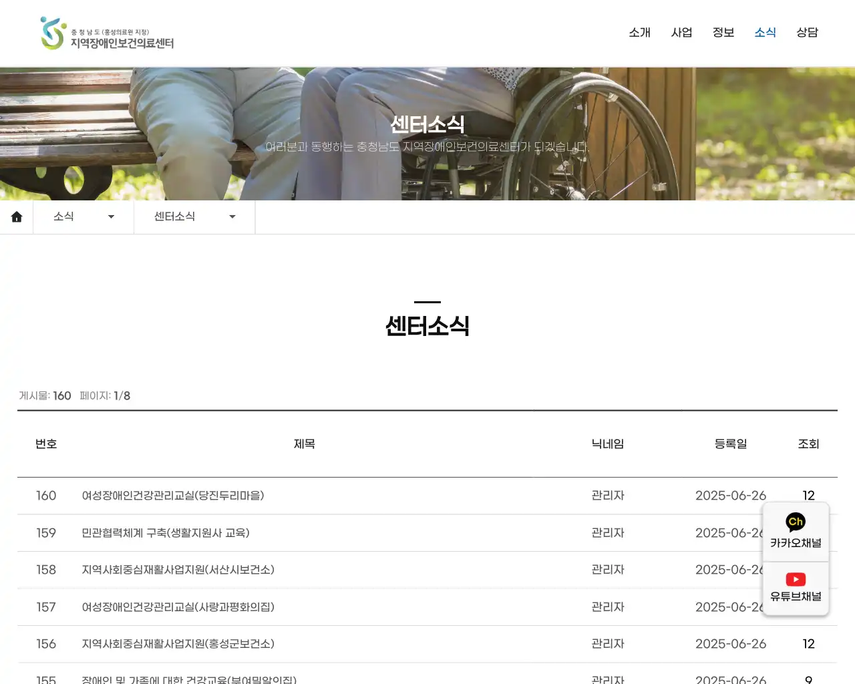Click 관리자 in row 158
Screen dimensions: 855x684
[608, 570]
